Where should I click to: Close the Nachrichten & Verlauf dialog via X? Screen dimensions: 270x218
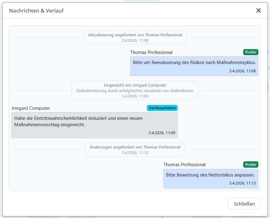(258, 11)
